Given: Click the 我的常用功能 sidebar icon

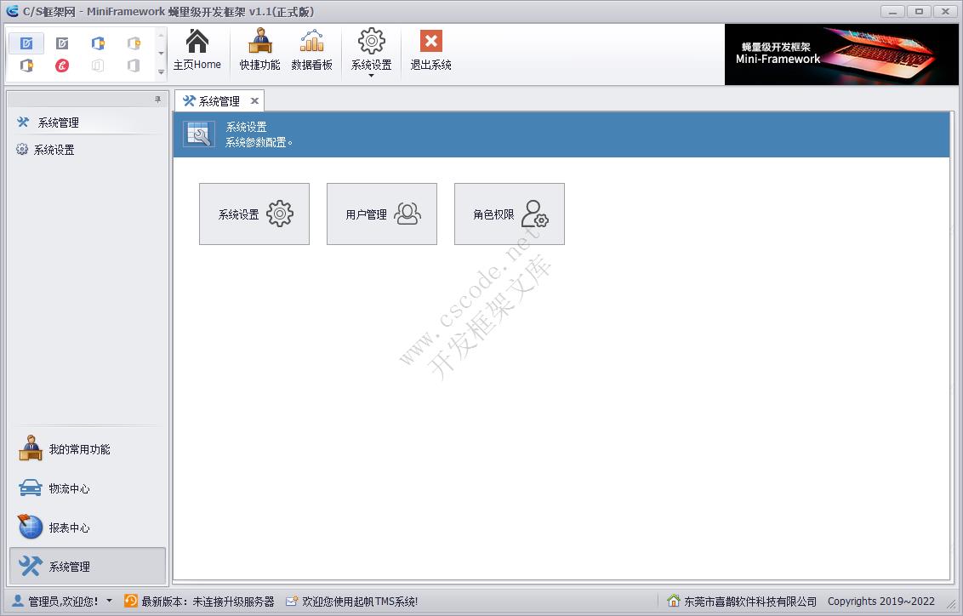Looking at the screenshot, I should tap(29, 448).
